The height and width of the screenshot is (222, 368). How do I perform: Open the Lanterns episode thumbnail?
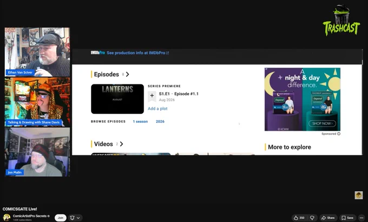(x=117, y=99)
